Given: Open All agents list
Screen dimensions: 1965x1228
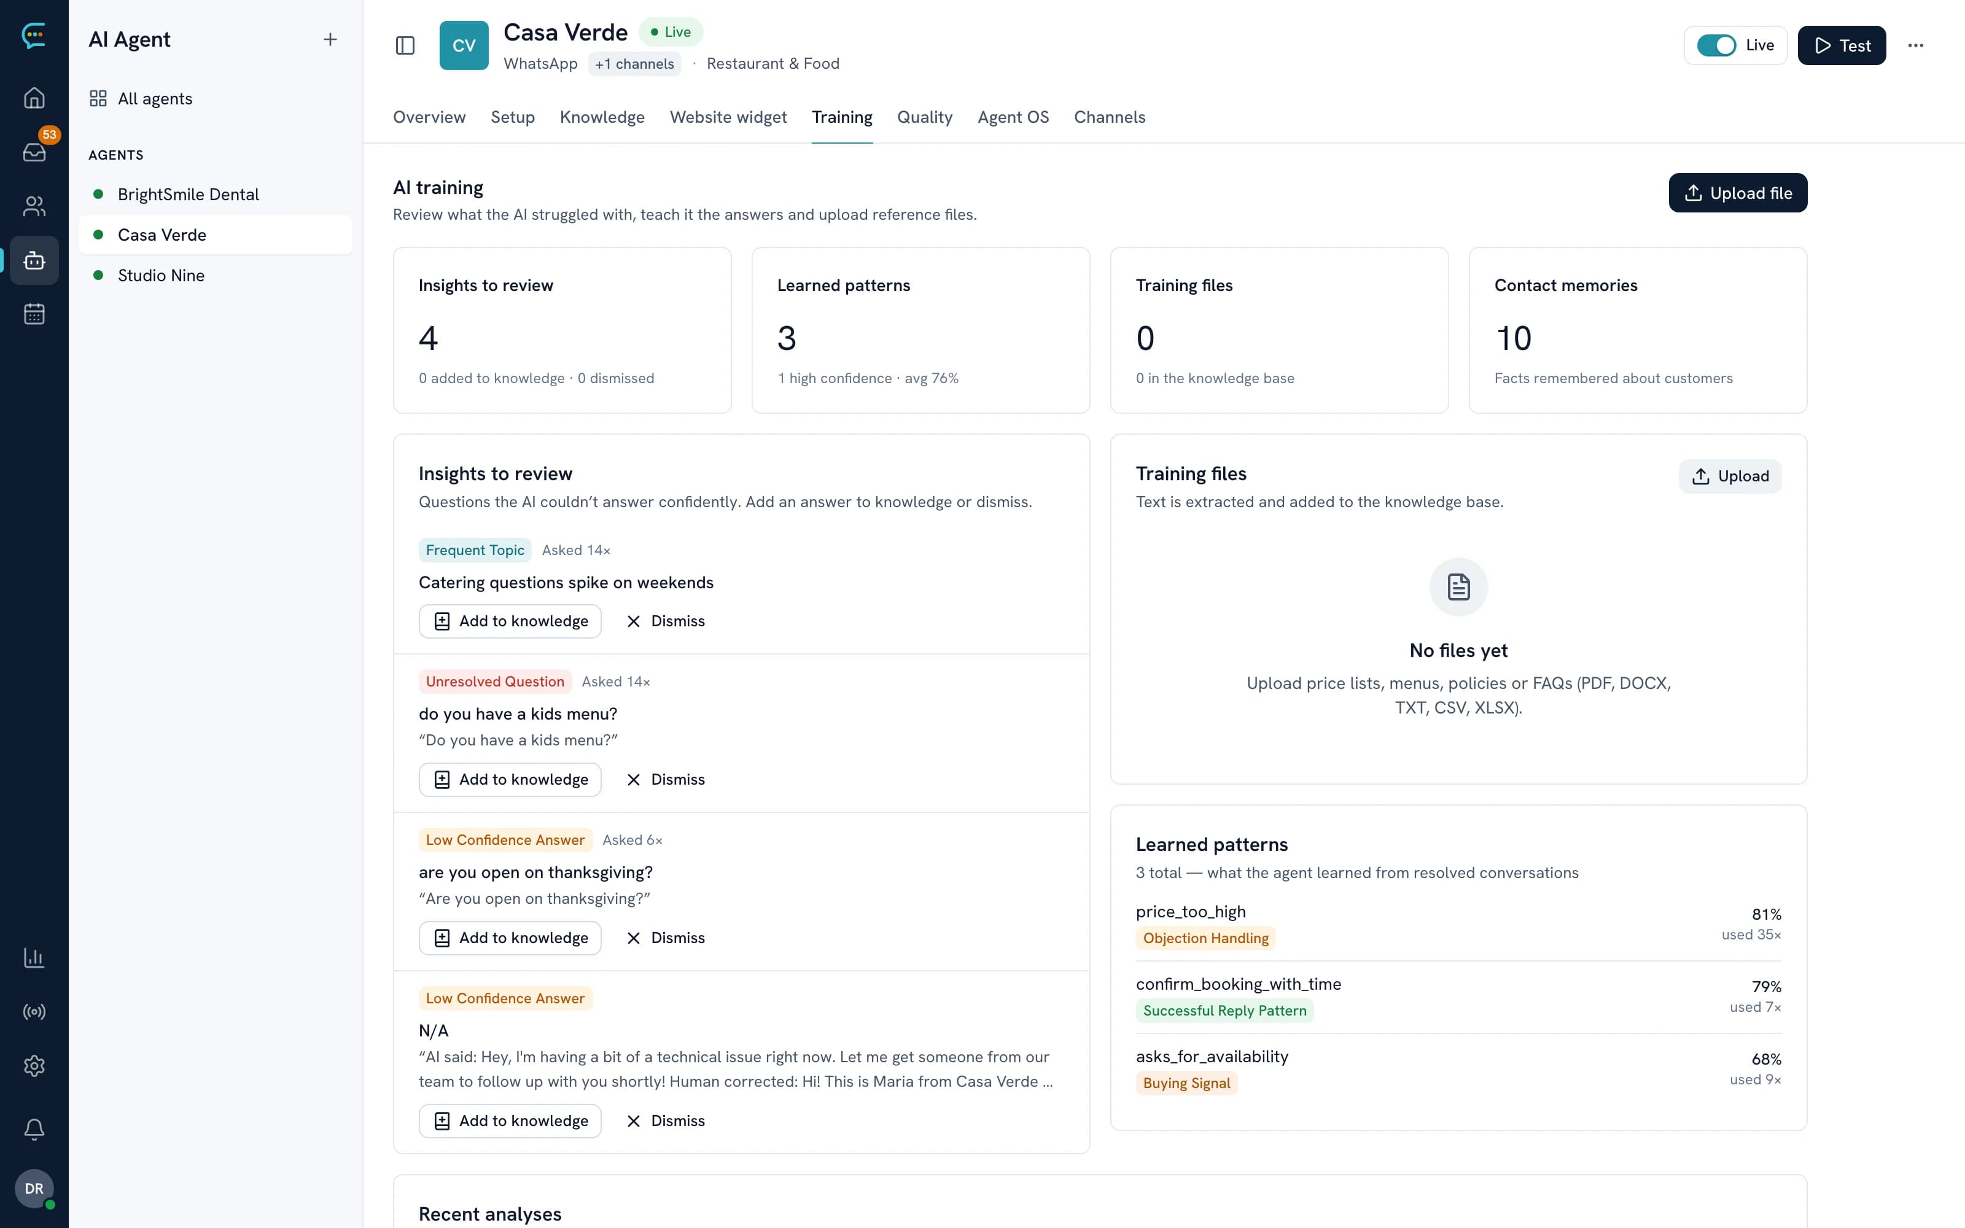Looking at the screenshot, I should point(215,98).
